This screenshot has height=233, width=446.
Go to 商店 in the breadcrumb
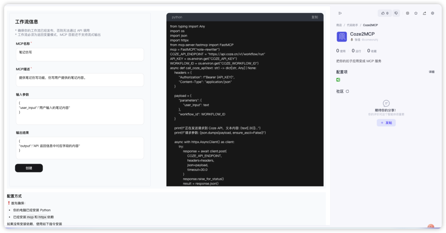tap(339, 25)
